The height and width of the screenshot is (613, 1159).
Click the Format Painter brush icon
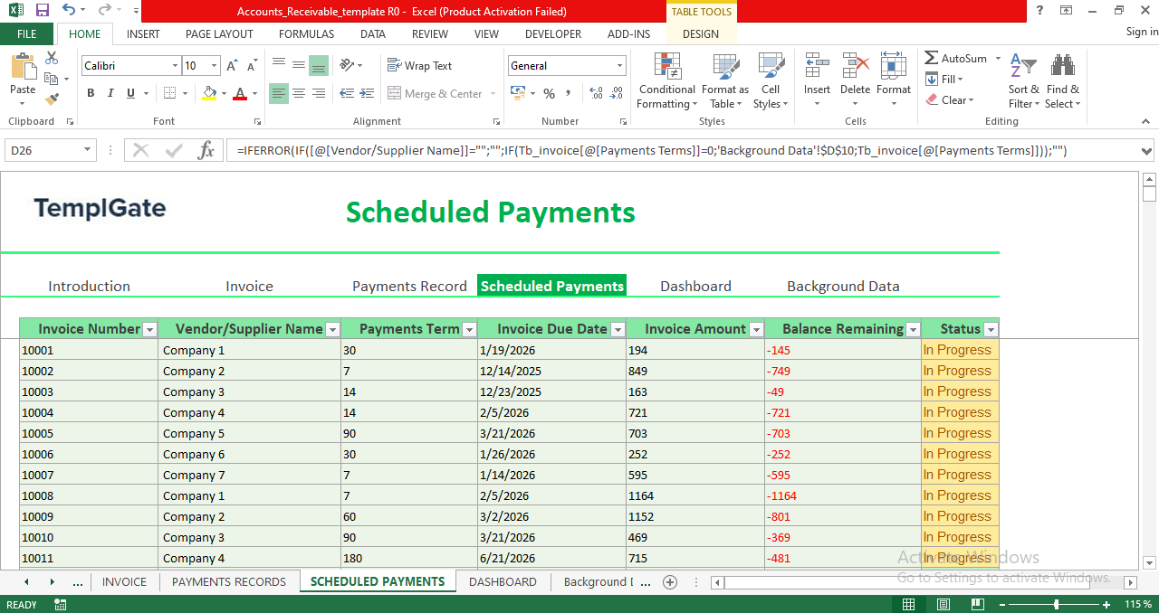pyautogui.click(x=52, y=99)
